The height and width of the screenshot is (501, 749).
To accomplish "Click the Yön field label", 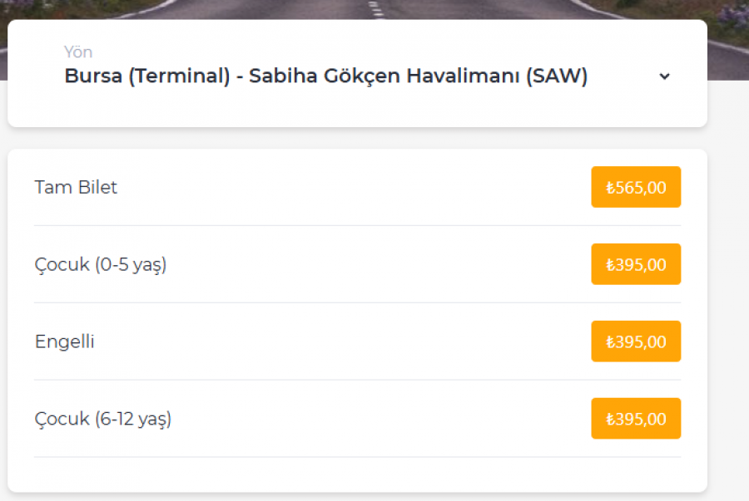I will 78,52.
